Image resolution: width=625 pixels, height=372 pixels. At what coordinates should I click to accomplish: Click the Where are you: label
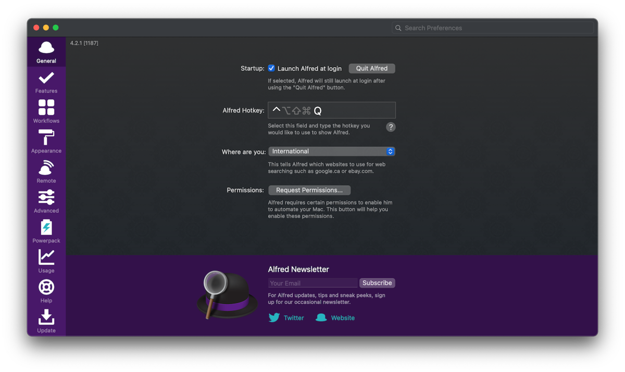244,152
